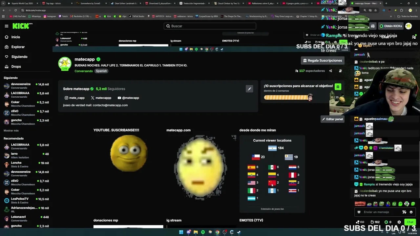Insert the red lips quick emote
The width and height of the screenshot is (420, 236).
coord(360,204)
